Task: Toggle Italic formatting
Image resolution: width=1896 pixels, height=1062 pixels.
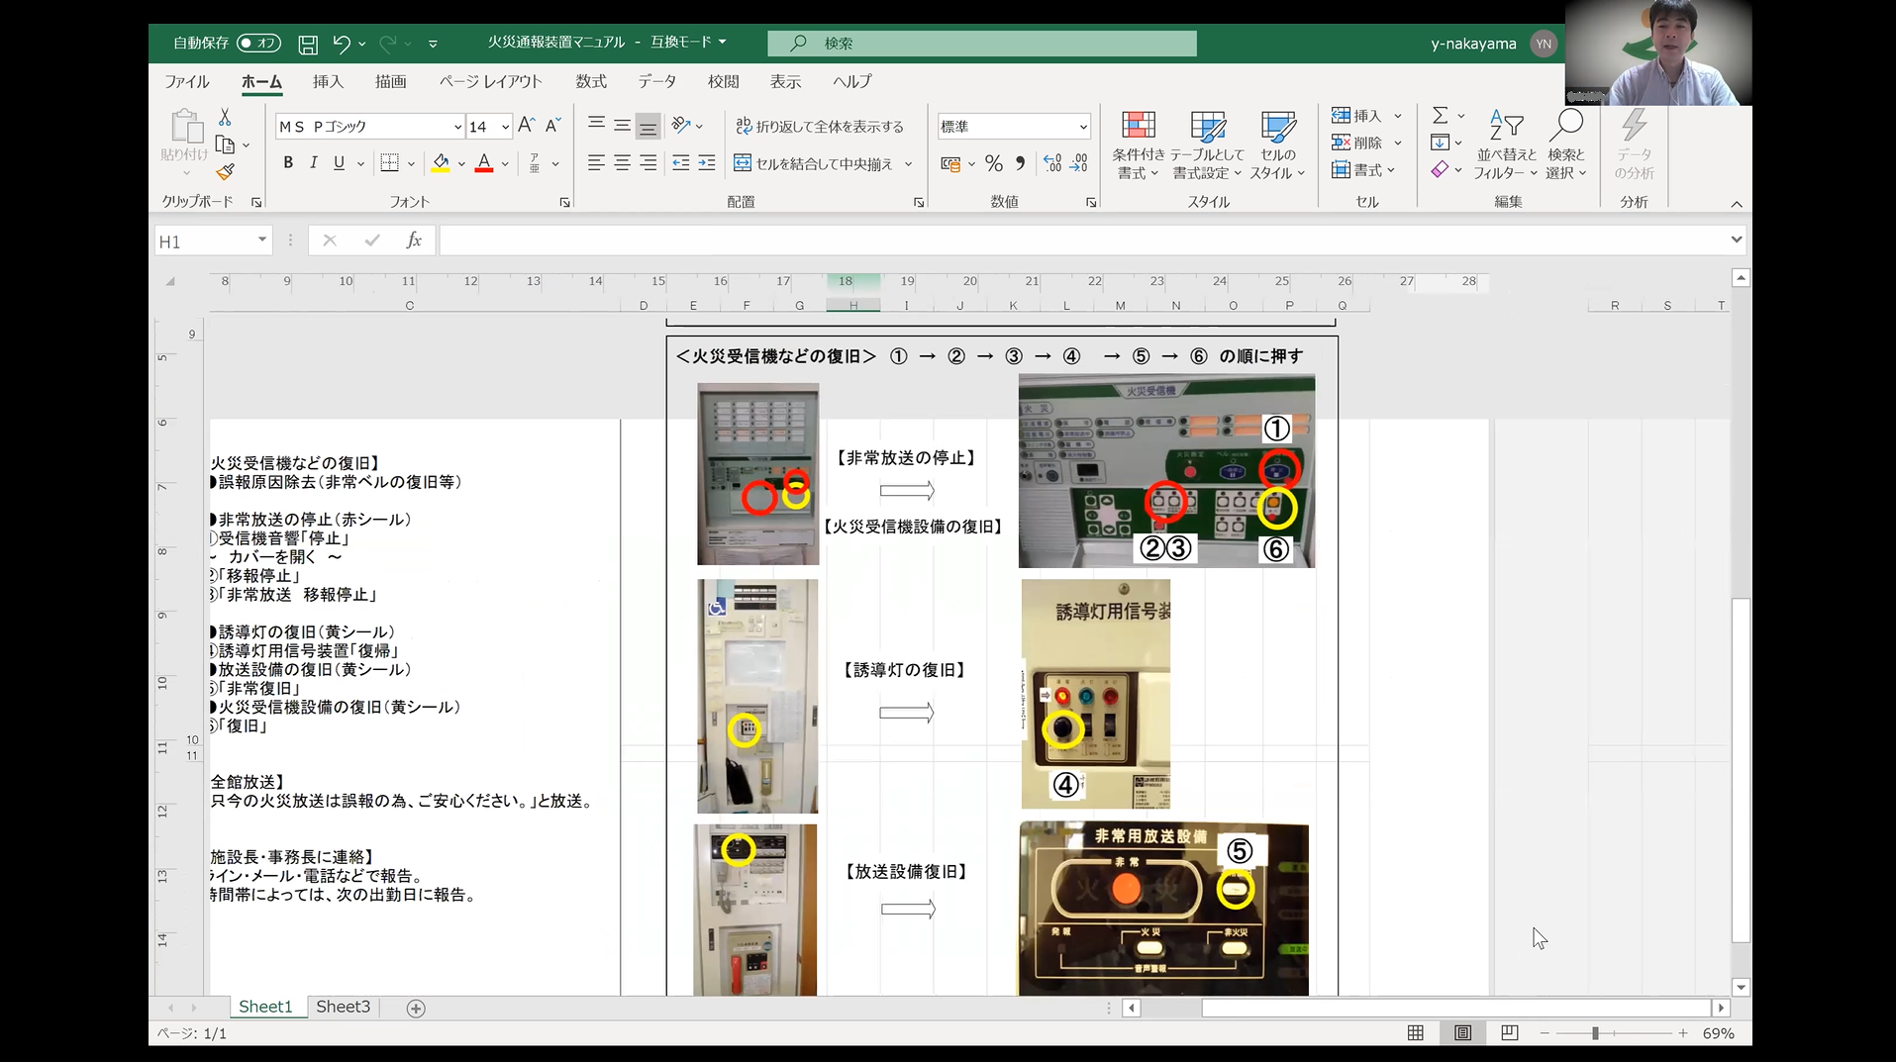Action: [x=314, y=163]
